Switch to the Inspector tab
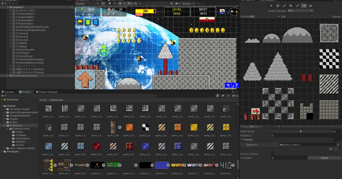 point(249,1)
